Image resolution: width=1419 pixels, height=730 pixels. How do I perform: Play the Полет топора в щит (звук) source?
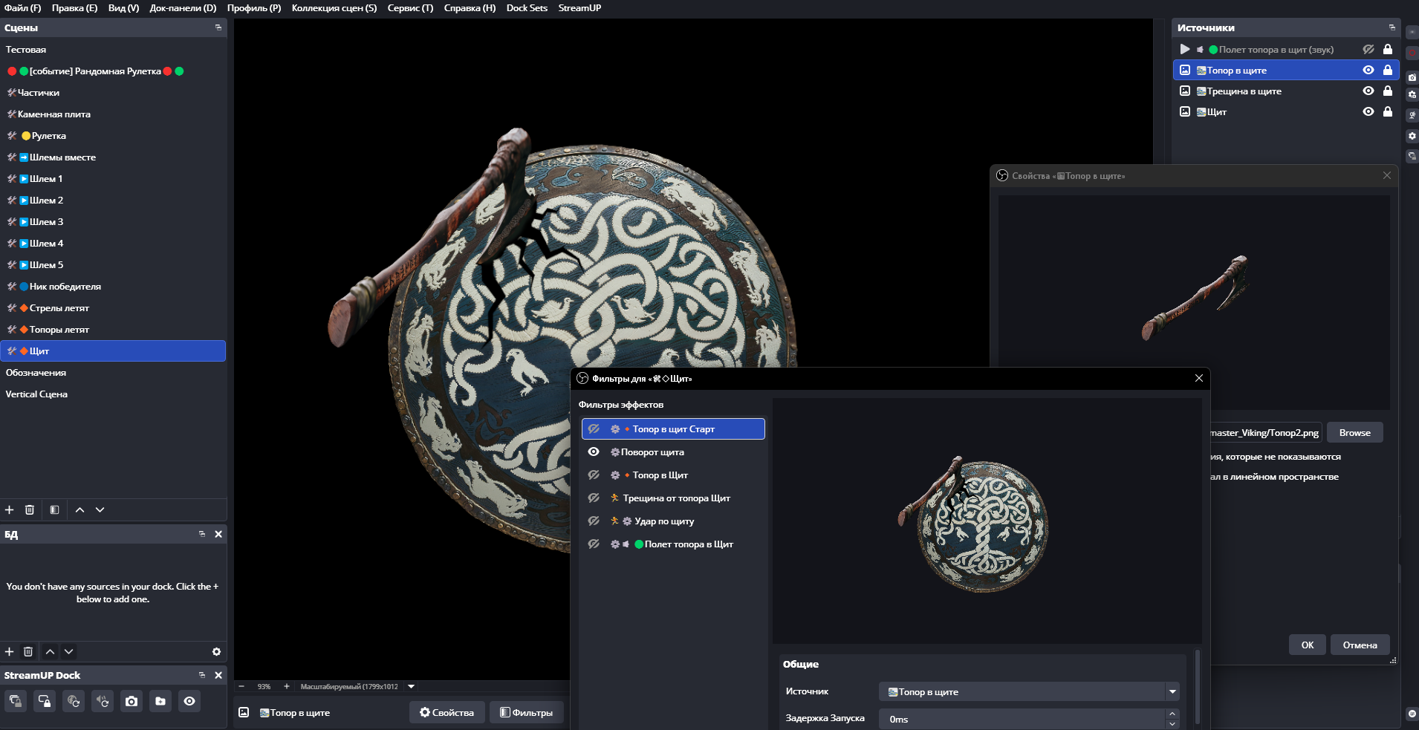1185,49
